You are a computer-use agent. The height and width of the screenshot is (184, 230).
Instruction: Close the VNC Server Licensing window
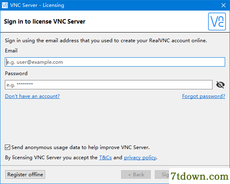click(223, 5)
